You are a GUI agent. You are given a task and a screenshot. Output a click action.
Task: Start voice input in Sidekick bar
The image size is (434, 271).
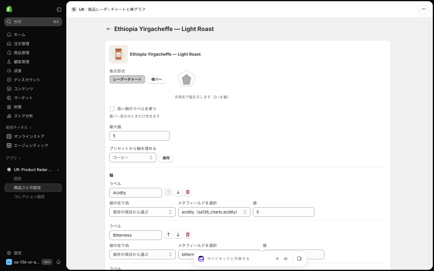tap(286, 259)
